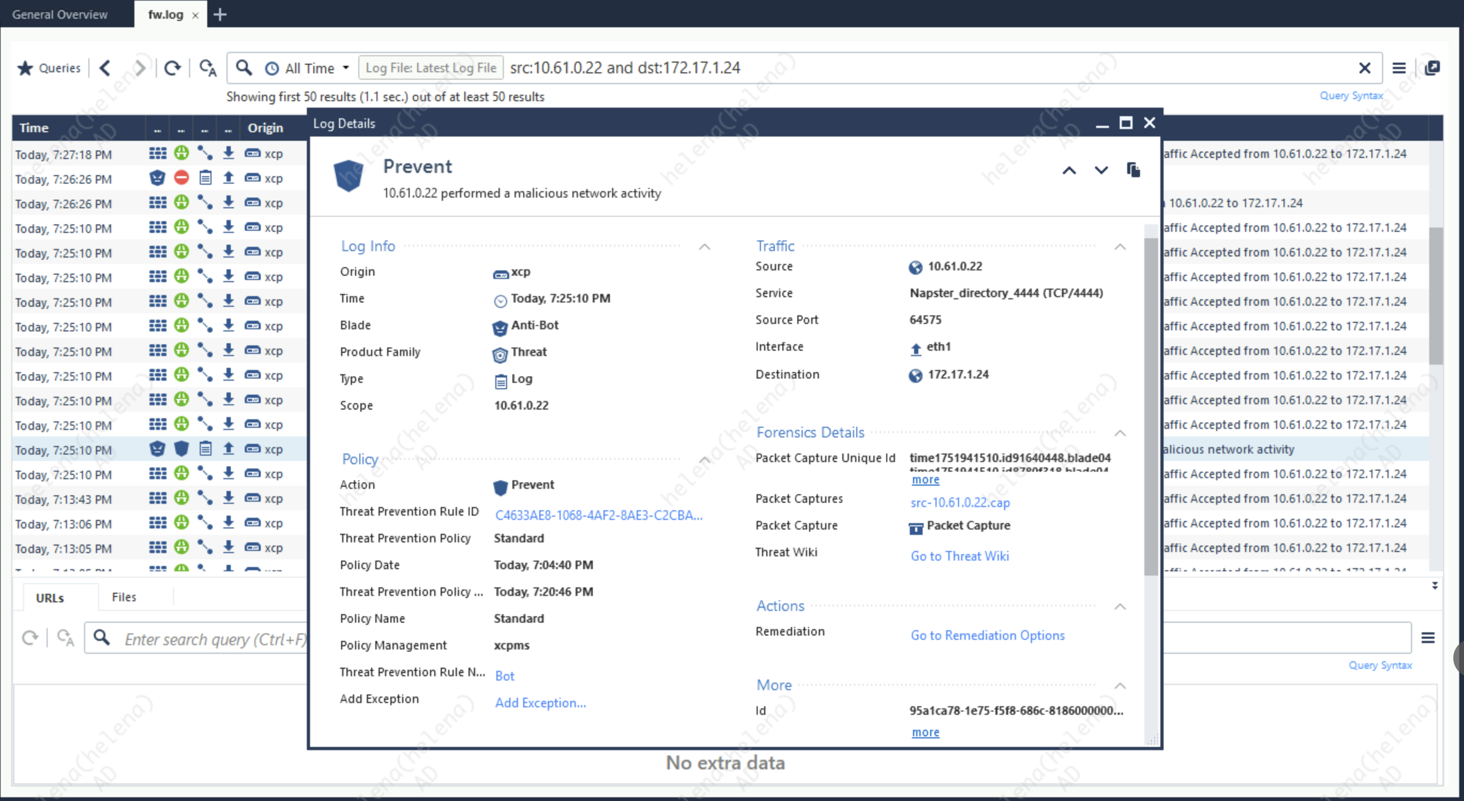Viewport: 1464px width, 801px height.
Task: Select the Files tab
Action: click(124, 597)
